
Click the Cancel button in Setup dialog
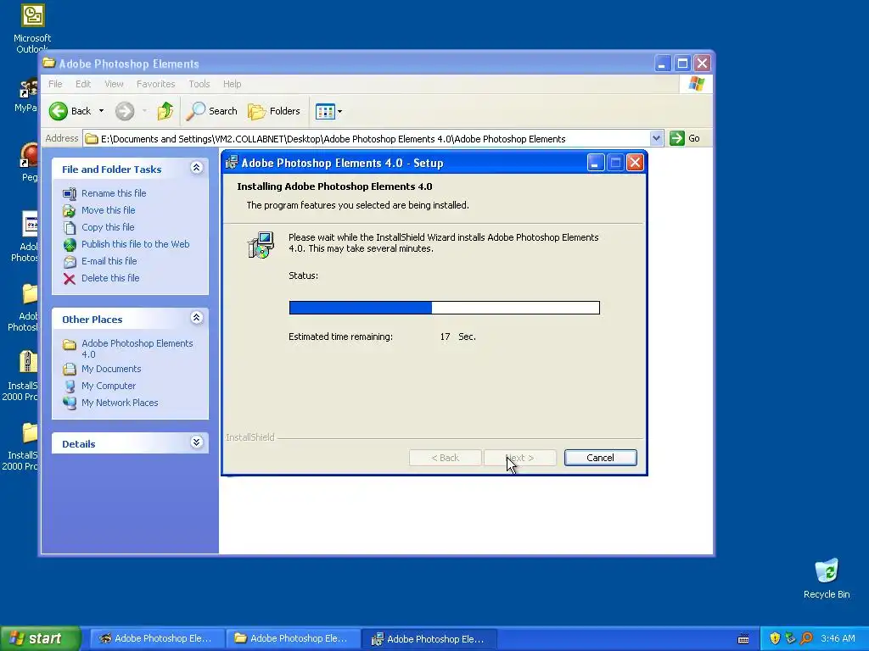(600, 458)
